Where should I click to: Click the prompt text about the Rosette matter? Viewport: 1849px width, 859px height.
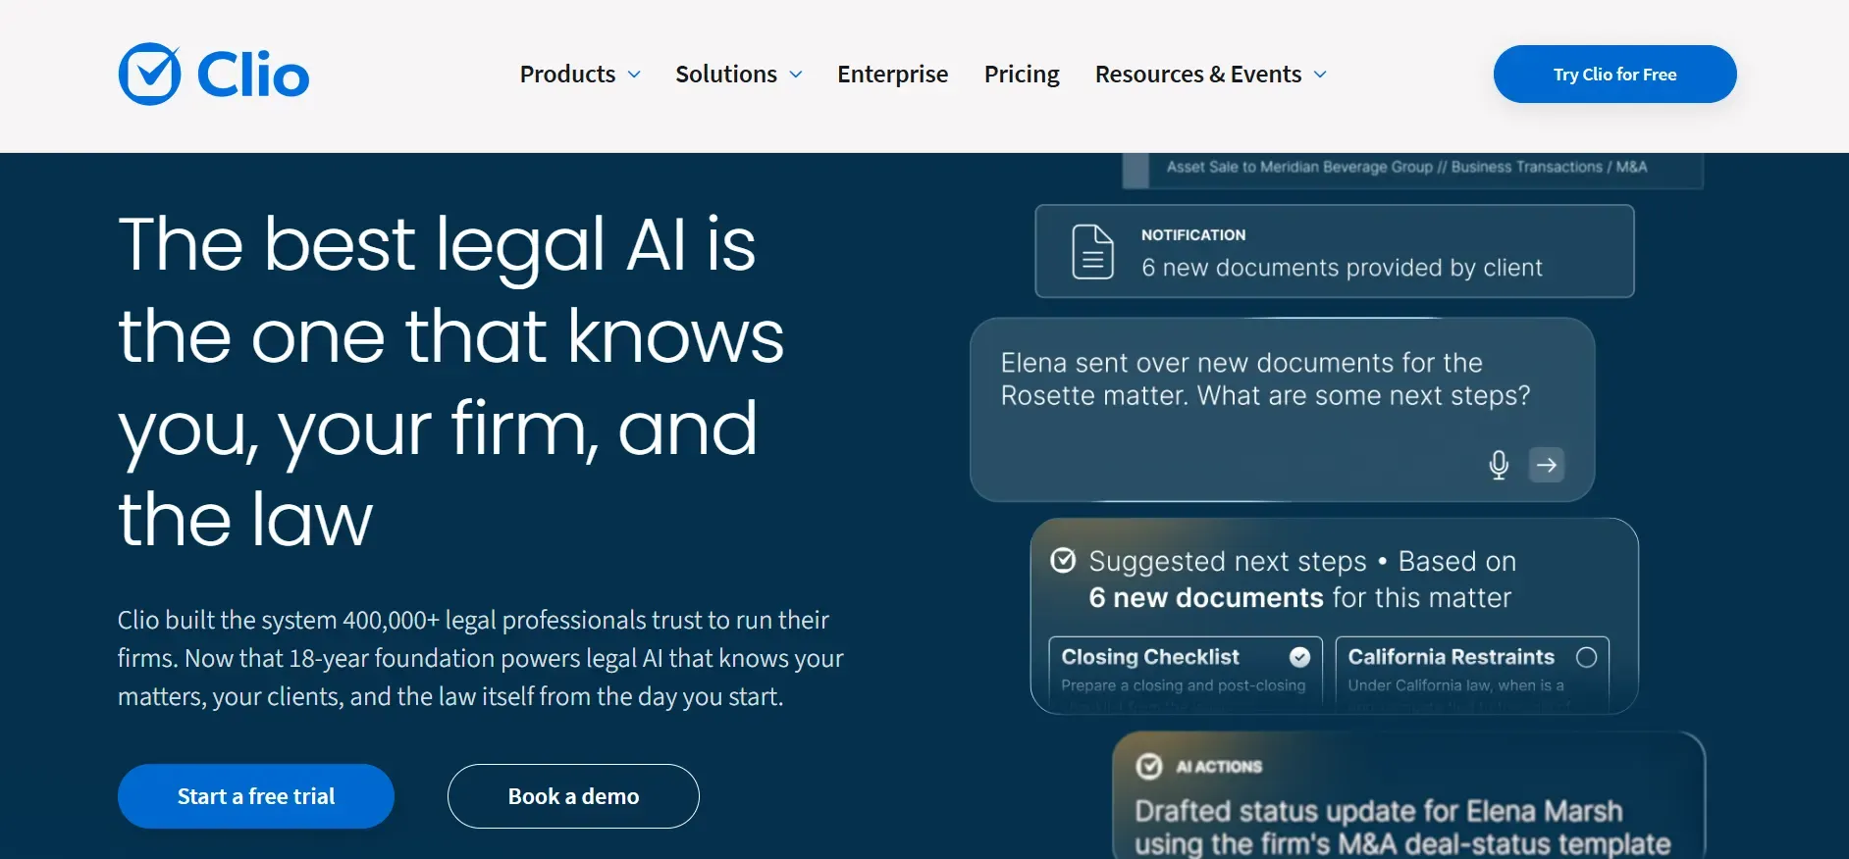click(1265, 379)
